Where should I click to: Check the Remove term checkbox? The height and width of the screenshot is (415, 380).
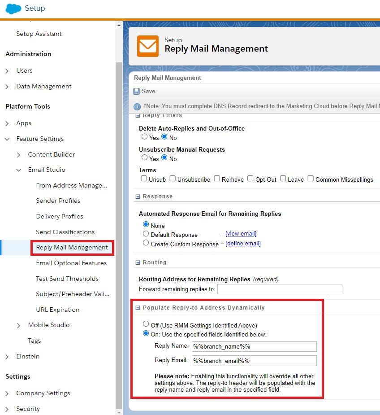tap(217, 179)
